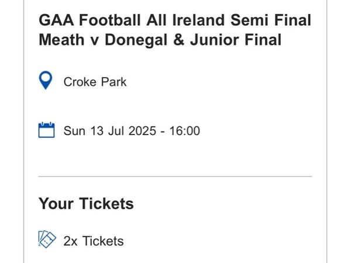Click the blue location pin icon
Viewport: 351px width, 263px height.
coord(46,80)
